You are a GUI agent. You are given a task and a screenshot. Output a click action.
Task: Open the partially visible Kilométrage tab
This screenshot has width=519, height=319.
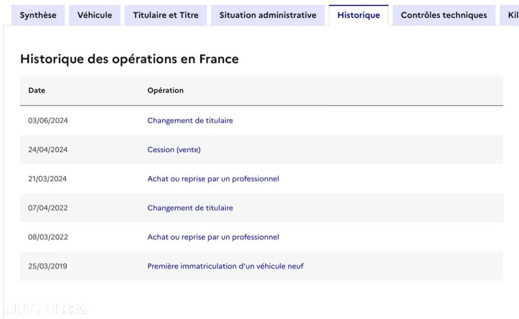coord(510,15)
